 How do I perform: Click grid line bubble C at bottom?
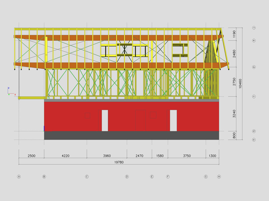[87, 176]
